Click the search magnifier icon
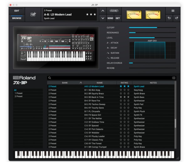 pyautogui.click(x=50, y=78)
